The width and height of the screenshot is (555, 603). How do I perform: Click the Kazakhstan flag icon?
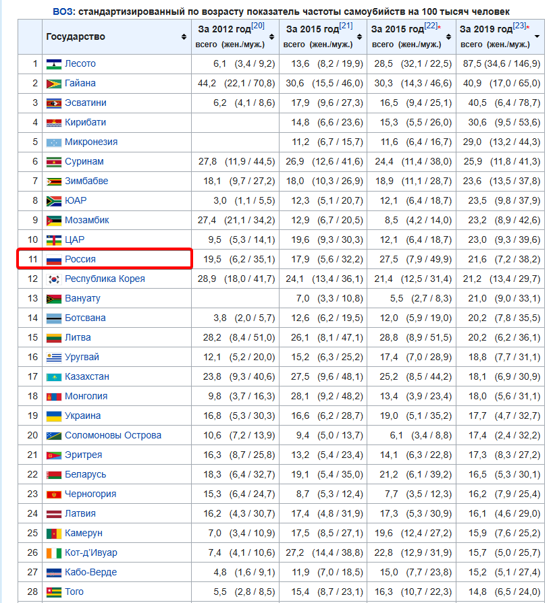(53, 377)
